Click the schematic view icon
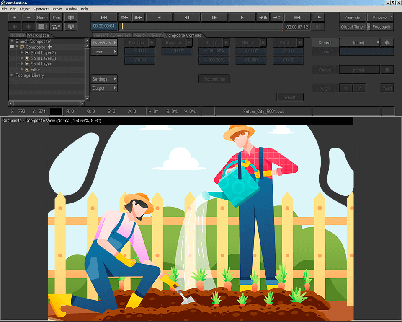Screen dimensions: 402x322 click(56, 26)
